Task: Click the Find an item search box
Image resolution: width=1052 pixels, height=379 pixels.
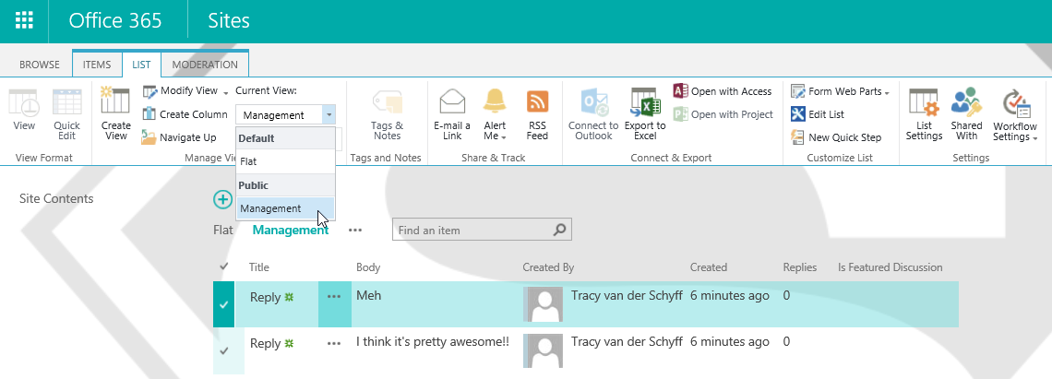Action: (x=471, y=230)
